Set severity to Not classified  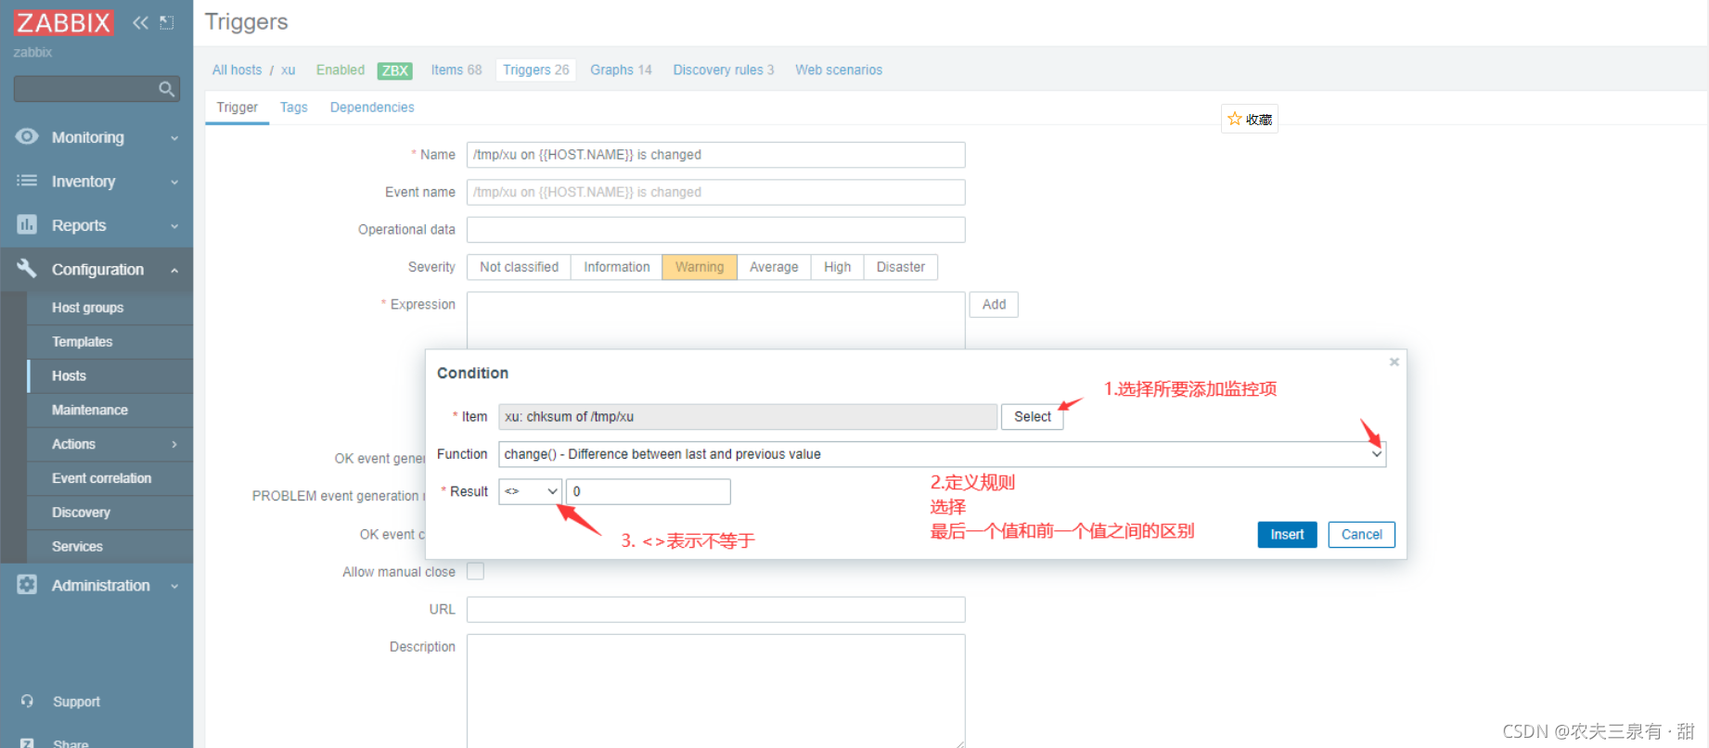click(x=519, y=267)
